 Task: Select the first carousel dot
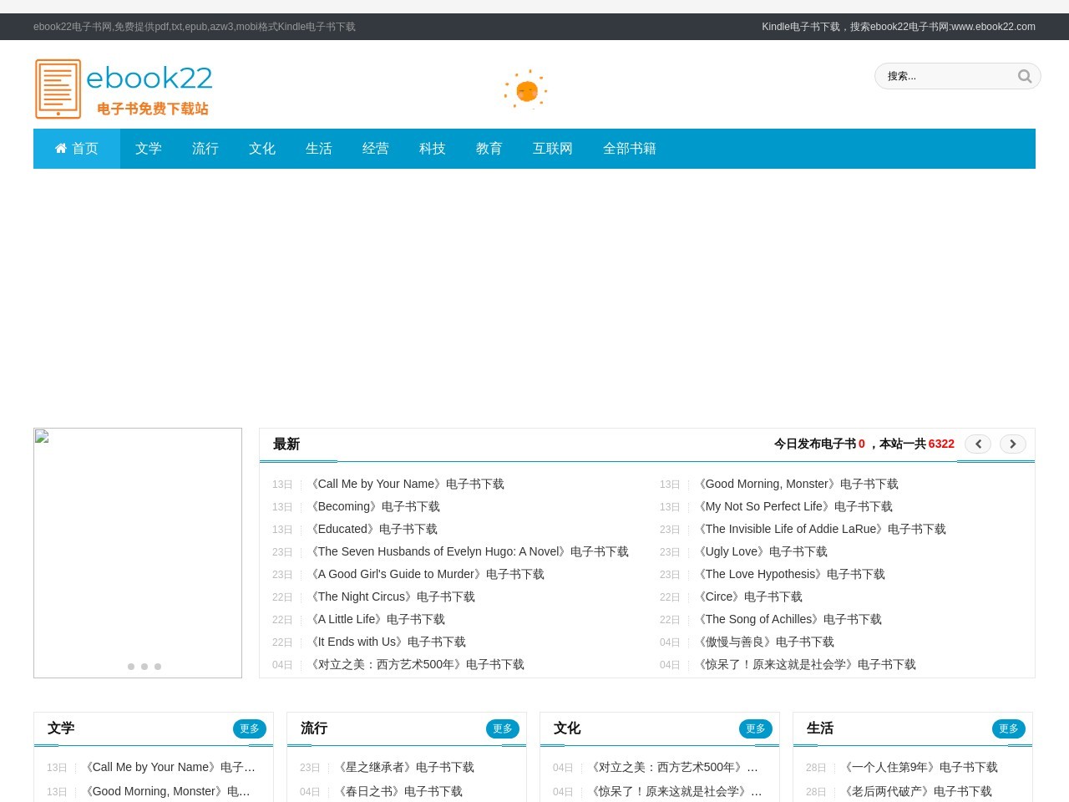131,666
